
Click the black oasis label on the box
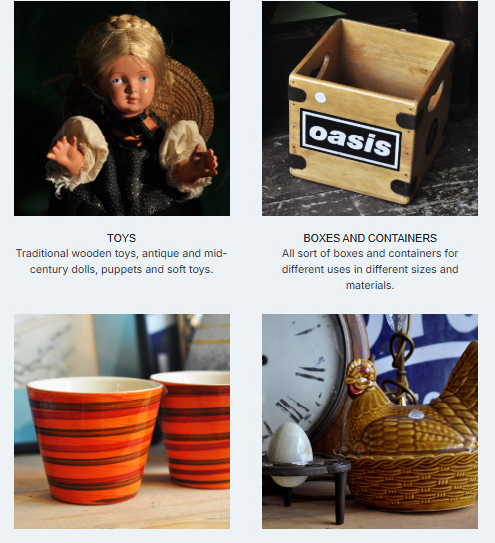350,140
